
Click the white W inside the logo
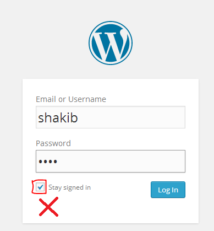[109, 45]
